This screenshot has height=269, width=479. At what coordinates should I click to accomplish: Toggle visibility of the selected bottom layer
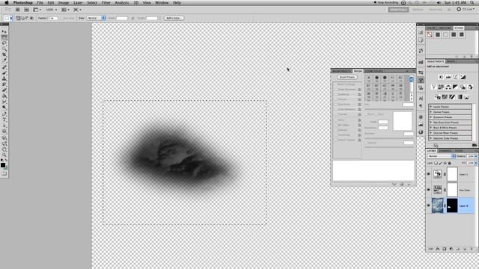[428, 205]
